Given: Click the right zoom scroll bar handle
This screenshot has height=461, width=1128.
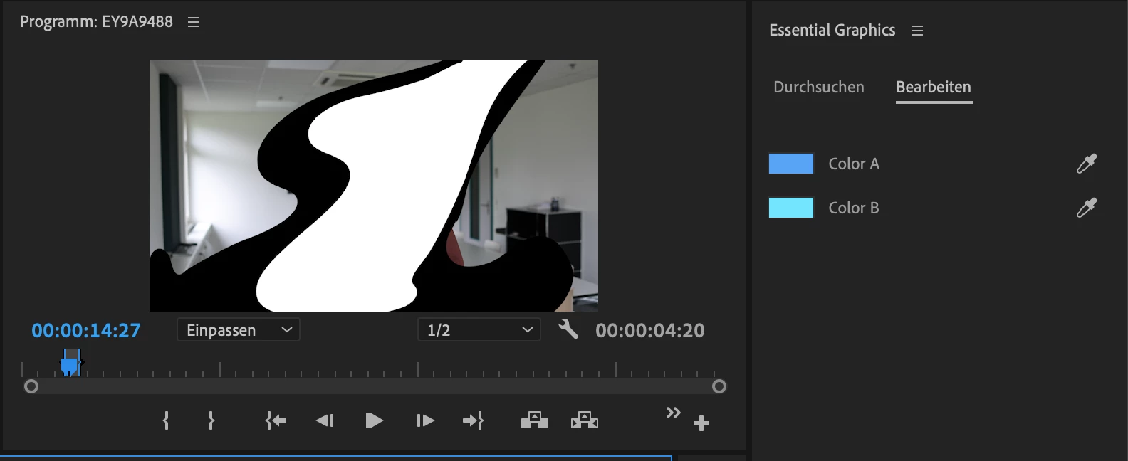Looking at the screenshot, I should coord(719,386).
